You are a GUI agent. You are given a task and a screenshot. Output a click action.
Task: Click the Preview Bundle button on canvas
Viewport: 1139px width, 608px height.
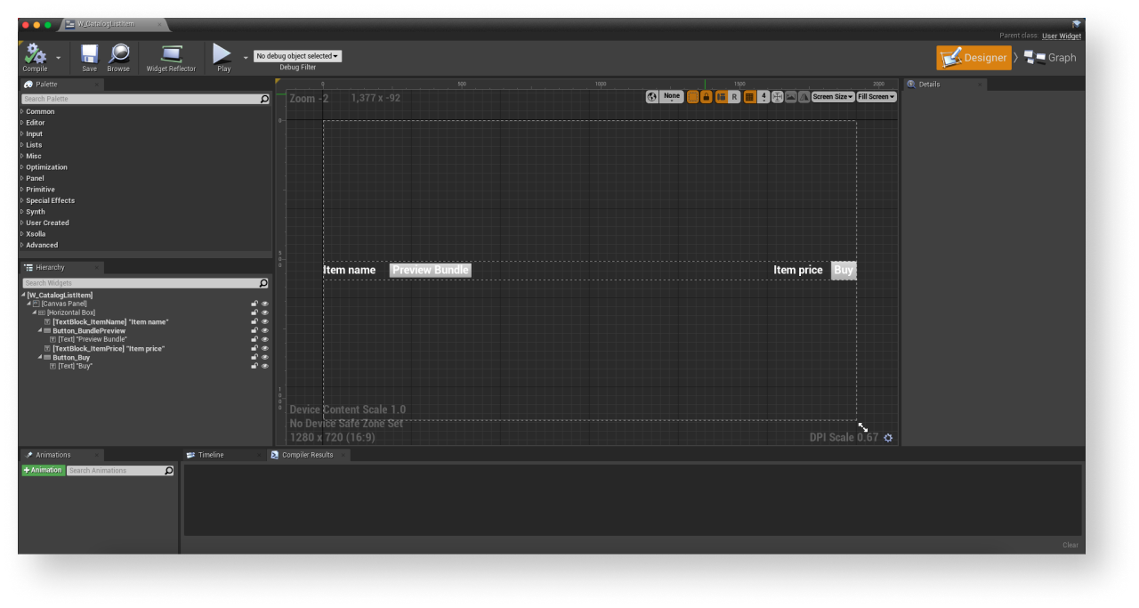(430, 270)
